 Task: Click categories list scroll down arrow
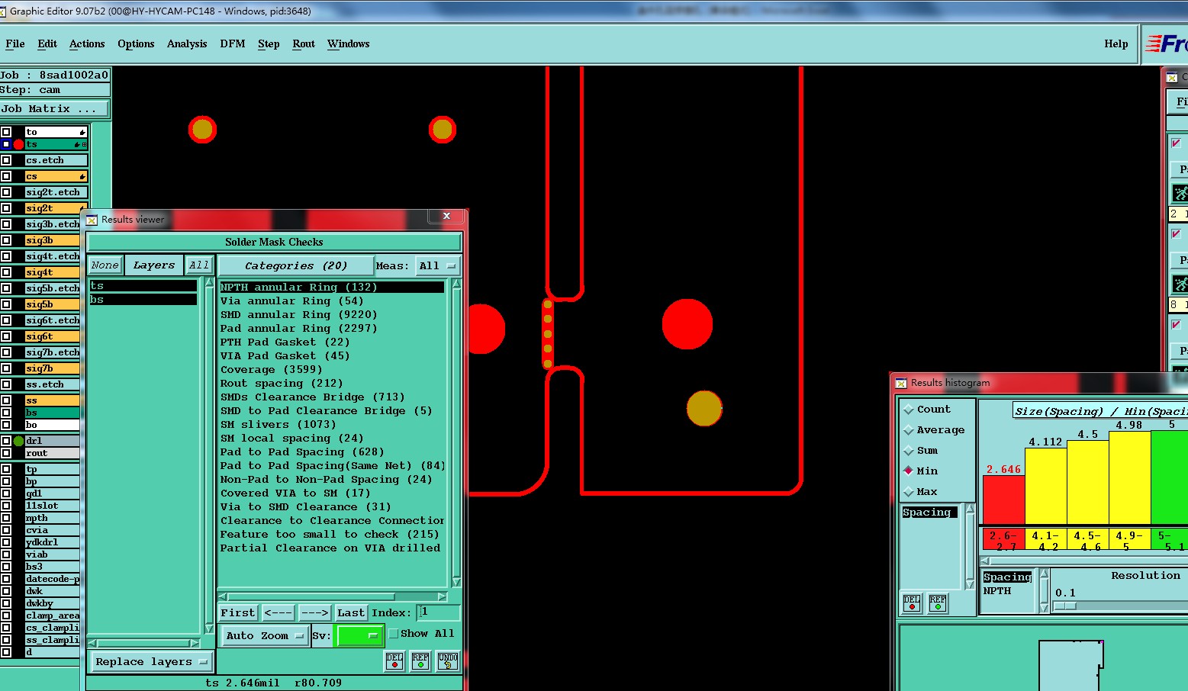(456, 582)
